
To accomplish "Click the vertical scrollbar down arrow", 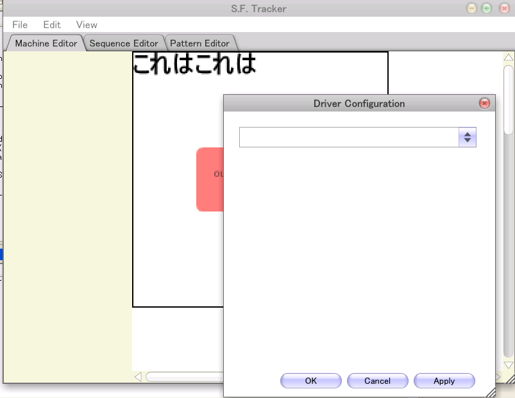I will [x=509, y=365].
